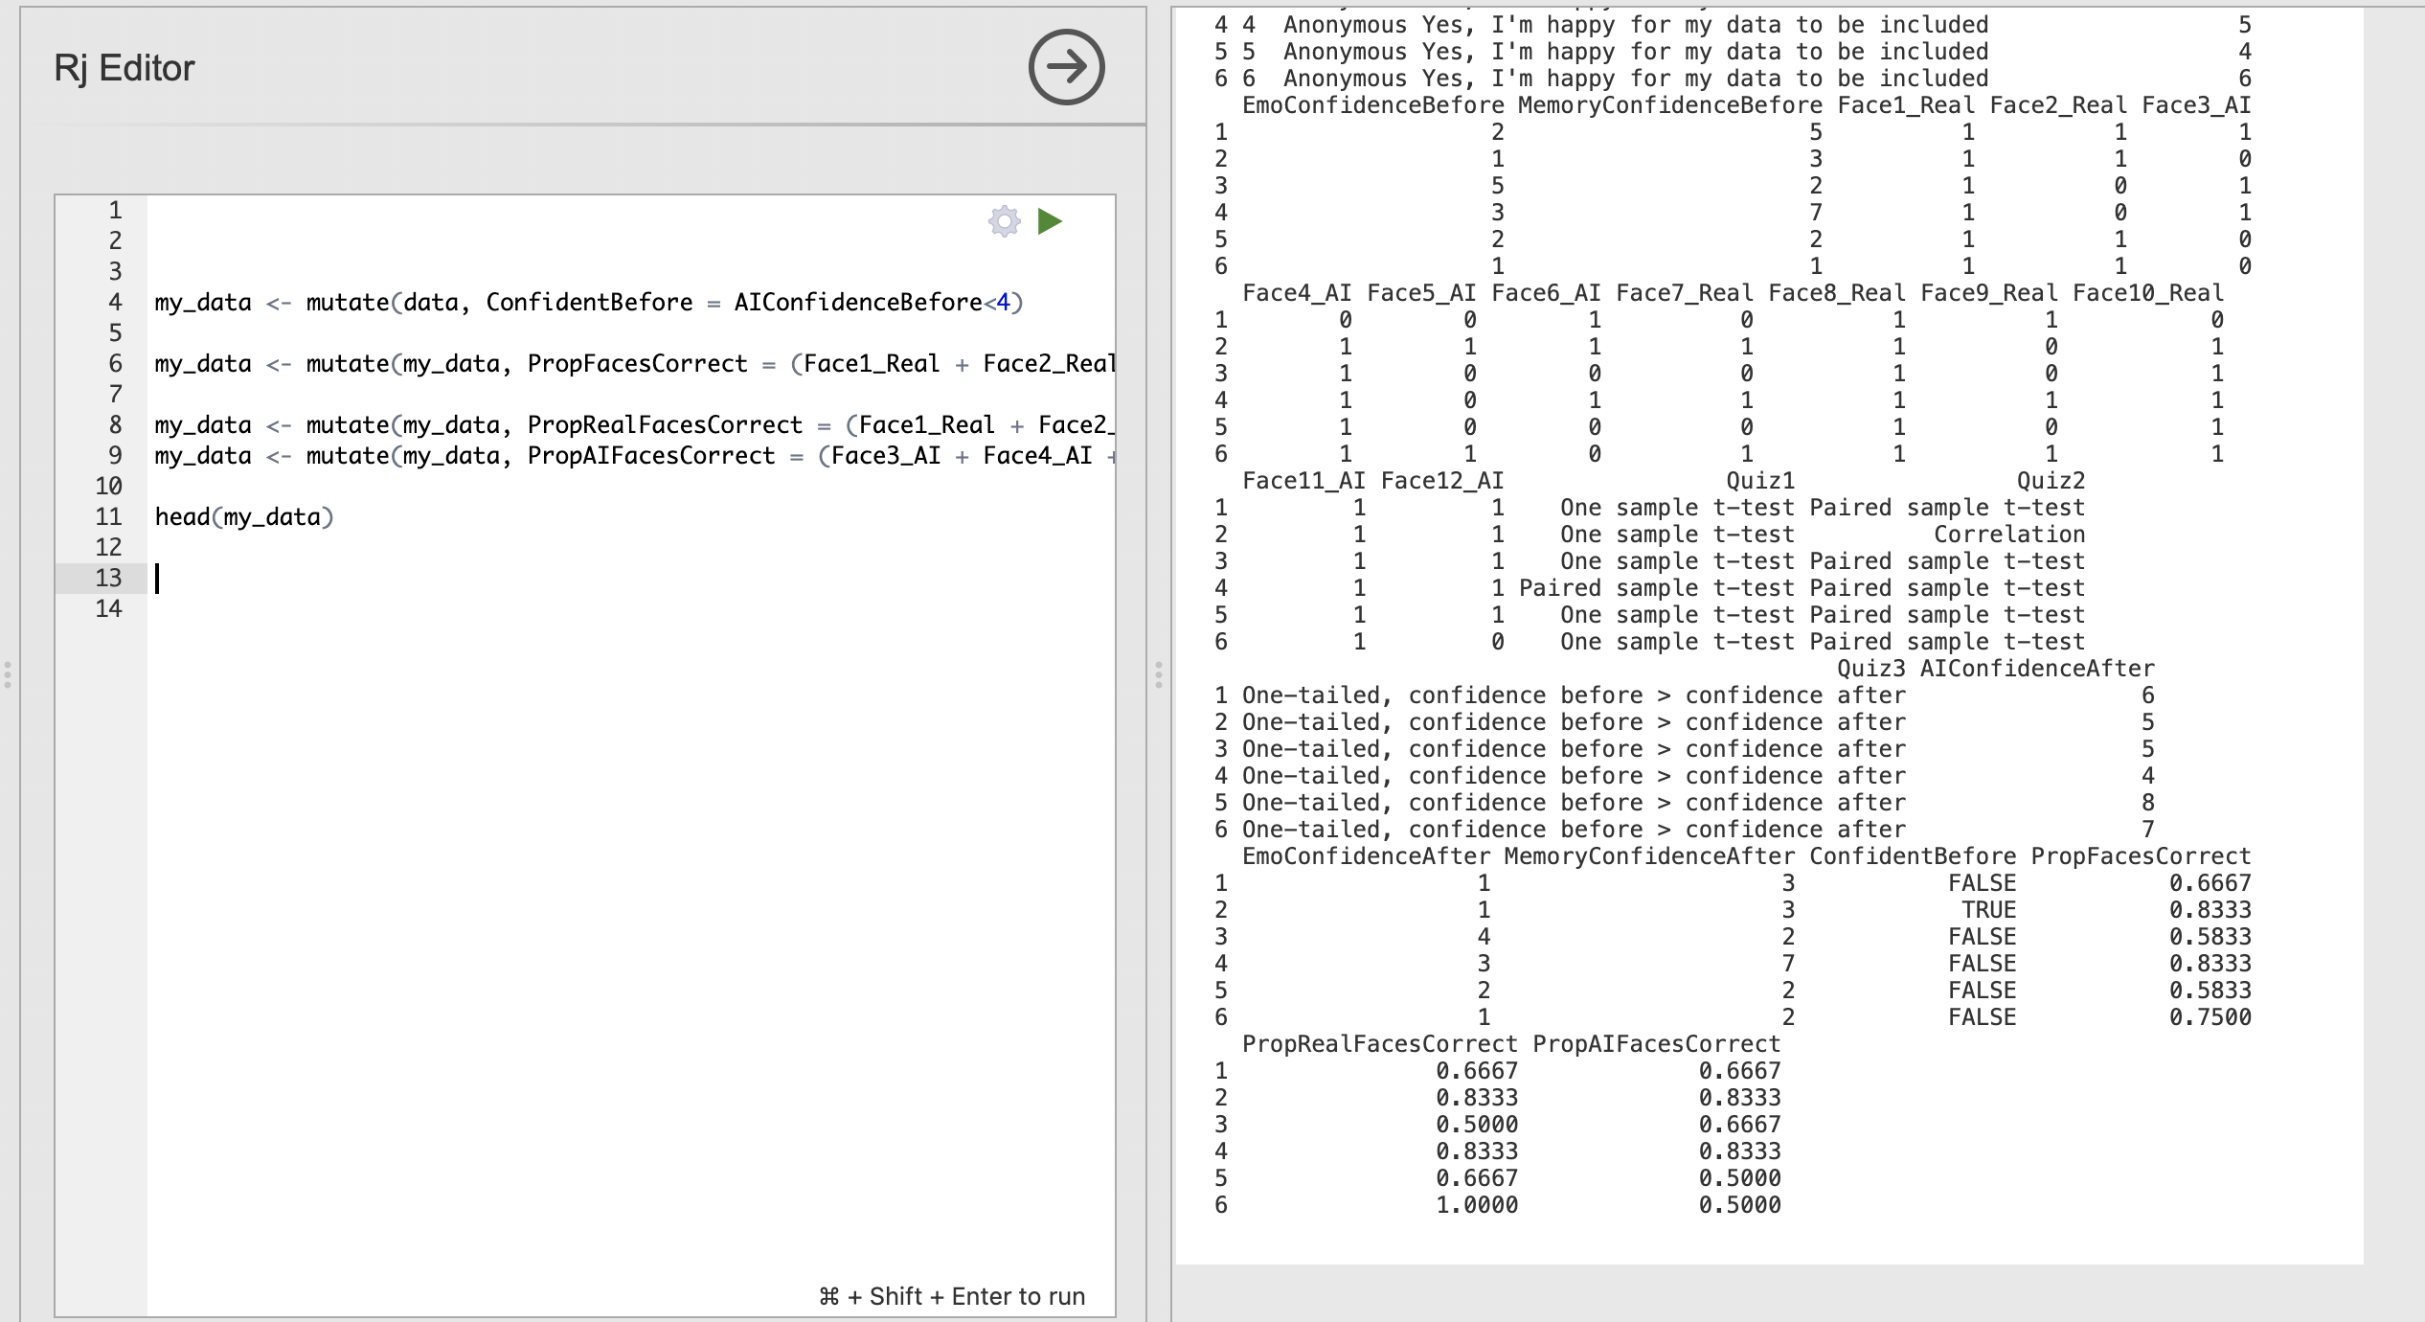This screenshot has width=2425, height=1322.
Task: Open the Rj Editor settings gear
Action: point(1004,221)
